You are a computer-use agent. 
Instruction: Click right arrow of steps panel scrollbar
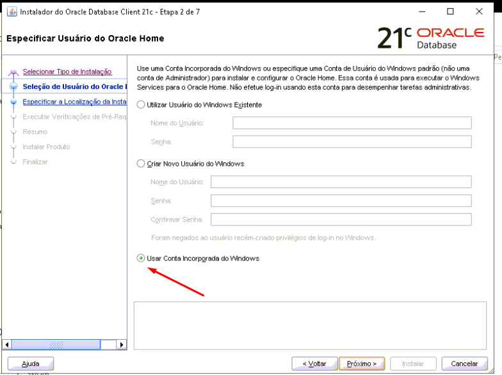[122, 344]
